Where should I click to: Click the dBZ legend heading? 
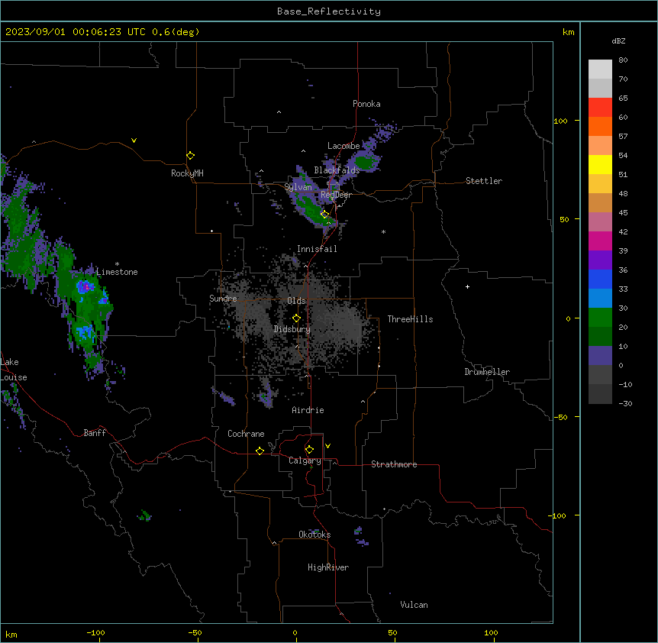[618, 40]
